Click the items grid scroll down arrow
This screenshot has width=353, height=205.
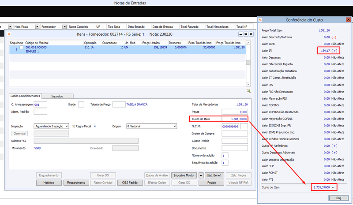[x=248, y=84]
